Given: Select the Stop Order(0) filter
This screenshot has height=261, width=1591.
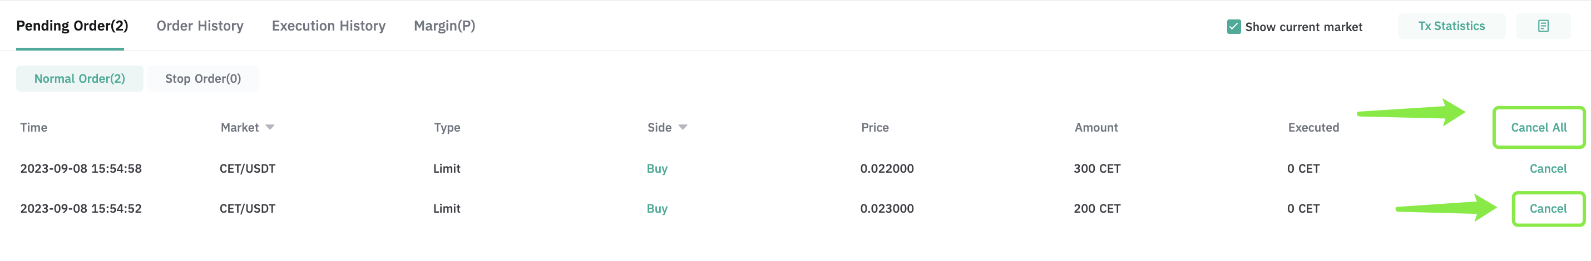Looking at the screenshot, I should pyautogui.click(x=203, y=78).
